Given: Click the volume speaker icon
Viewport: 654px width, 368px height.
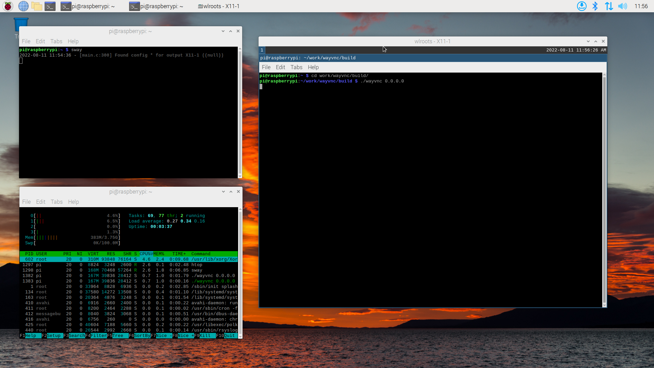Looking at the screenshot, I should 622,6.
